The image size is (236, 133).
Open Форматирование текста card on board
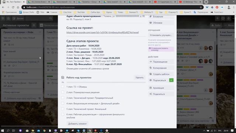tap(22, 74)
